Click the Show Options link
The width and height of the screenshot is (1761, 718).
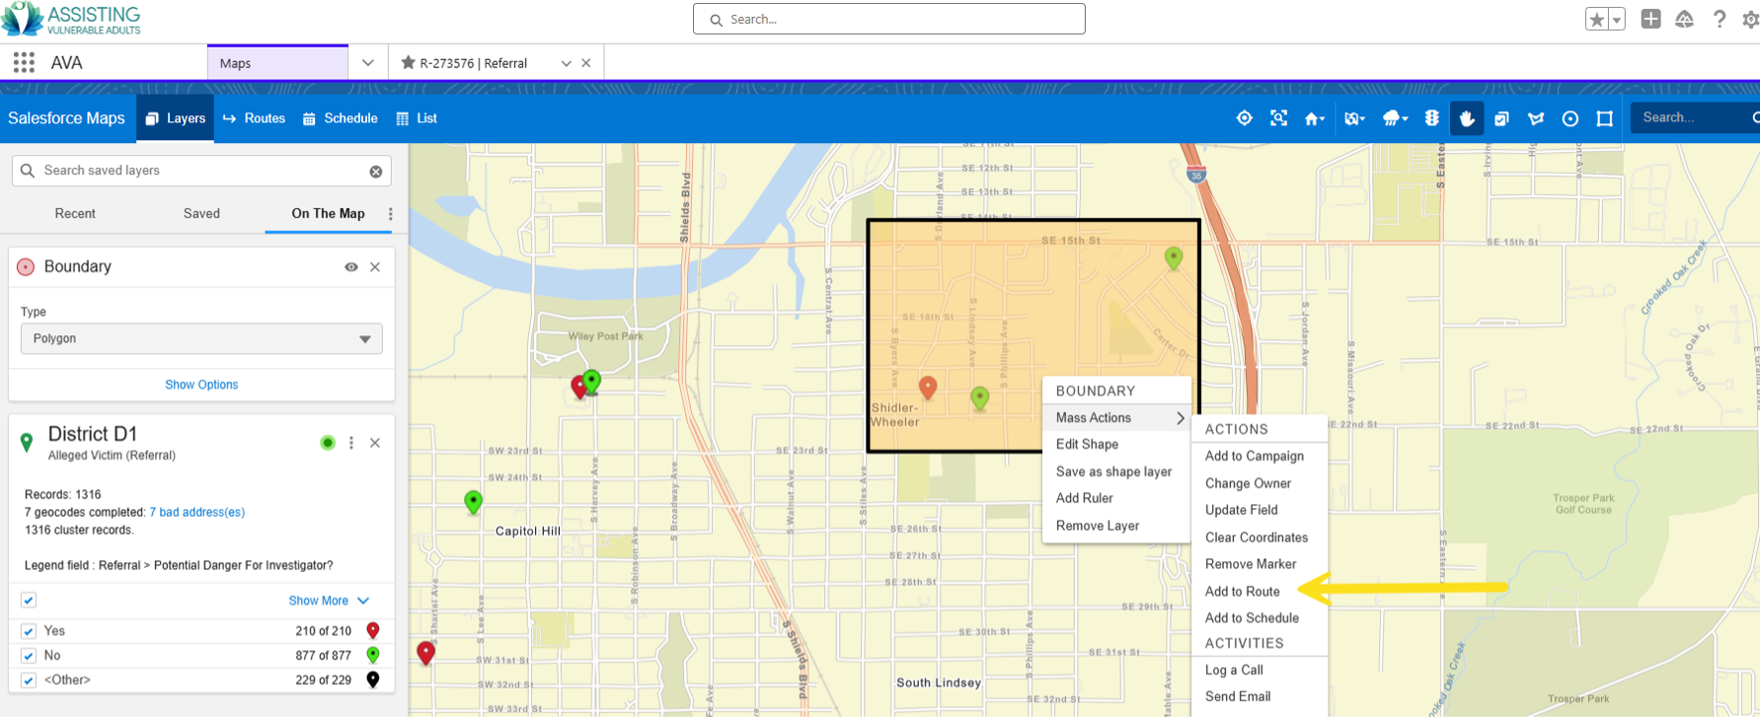201,385
